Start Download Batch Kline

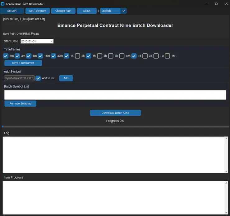coord(115,113)
